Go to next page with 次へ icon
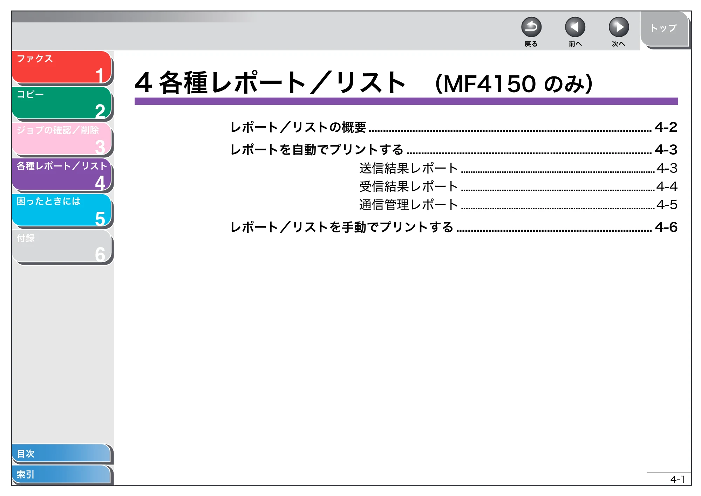This screenshot has height=496, width=701. tap(619, 27)
